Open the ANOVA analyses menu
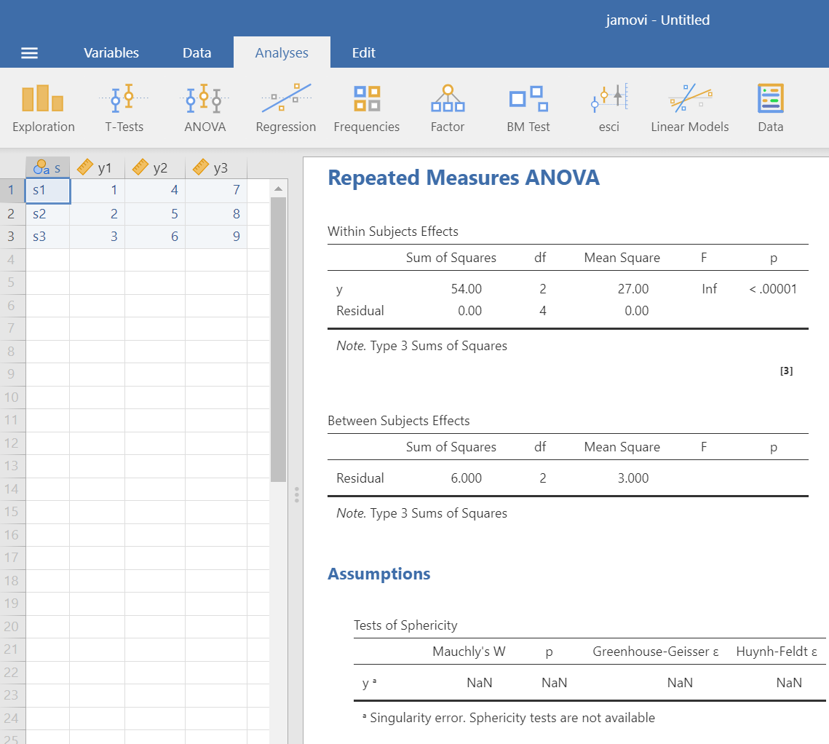This screenshot has width=829, height=744. coord(205,108)
